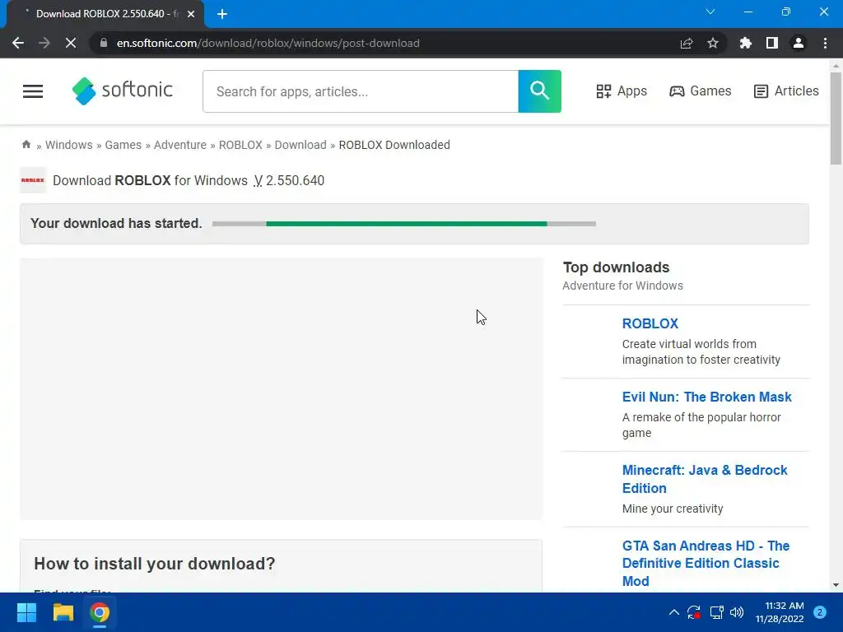This screenshot has width=843, height=632.
Task: Click the padlock site info icon
Action: point(104,43)
